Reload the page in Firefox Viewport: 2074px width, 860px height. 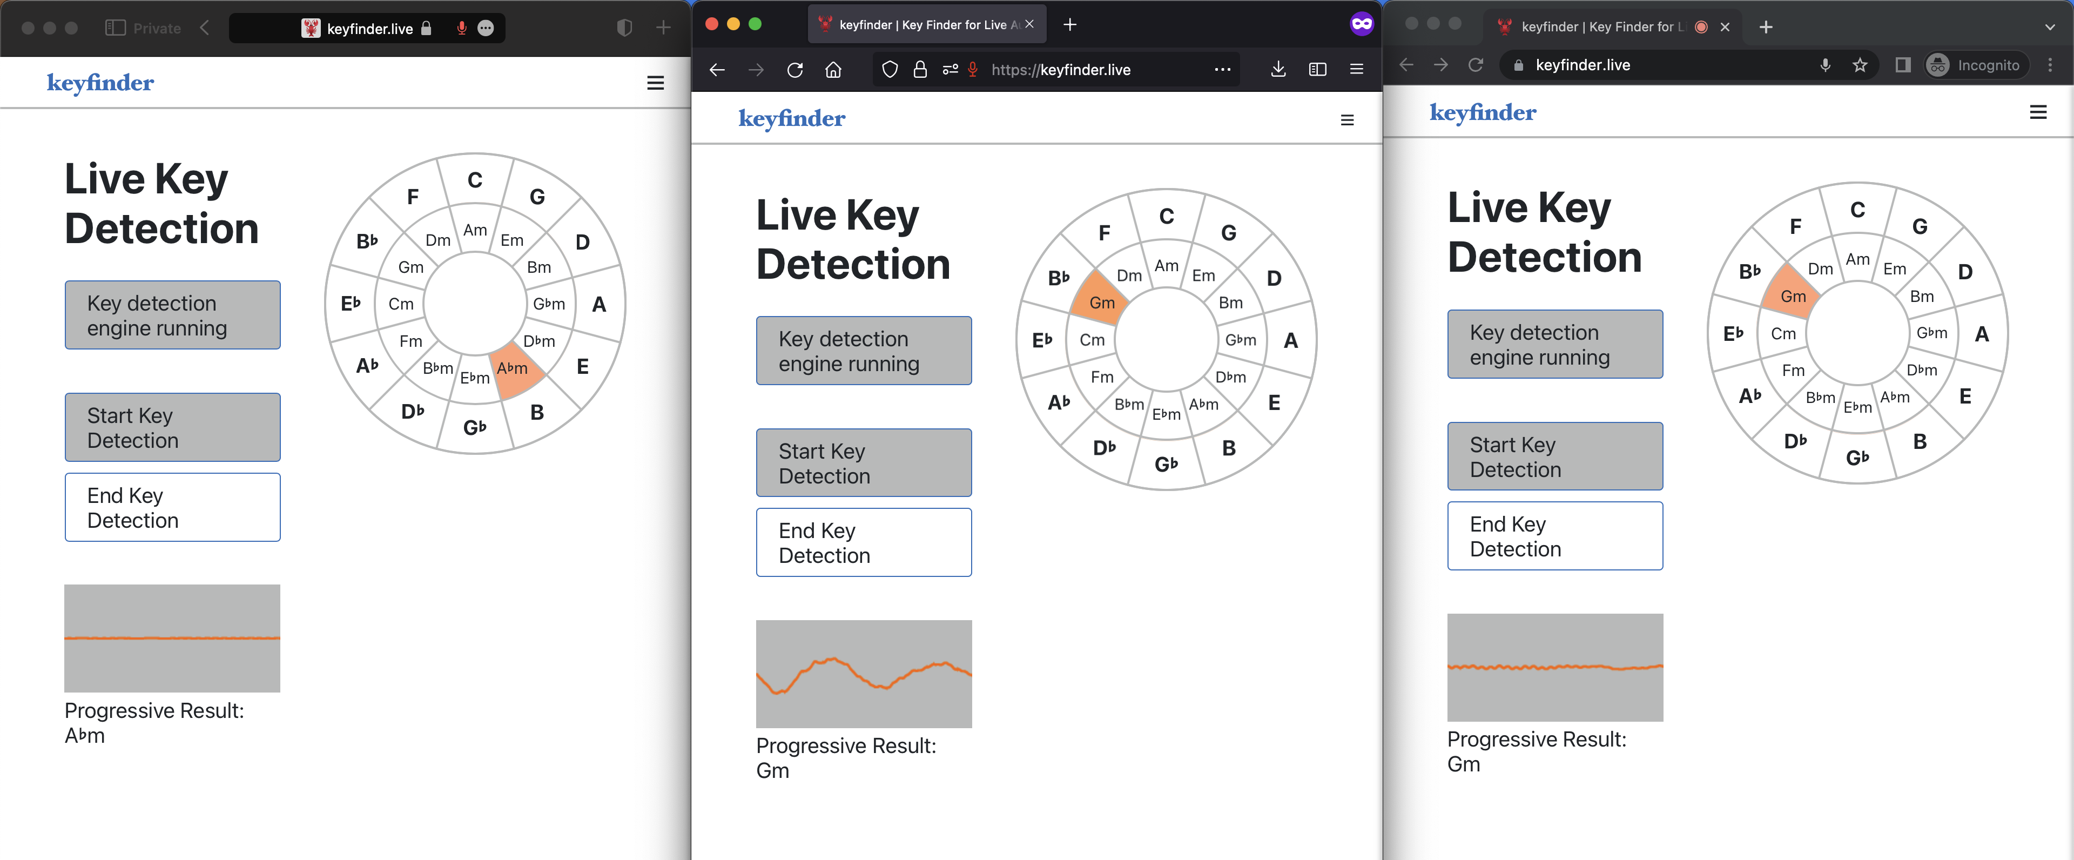pyautogui.click(x=794, y=70)
